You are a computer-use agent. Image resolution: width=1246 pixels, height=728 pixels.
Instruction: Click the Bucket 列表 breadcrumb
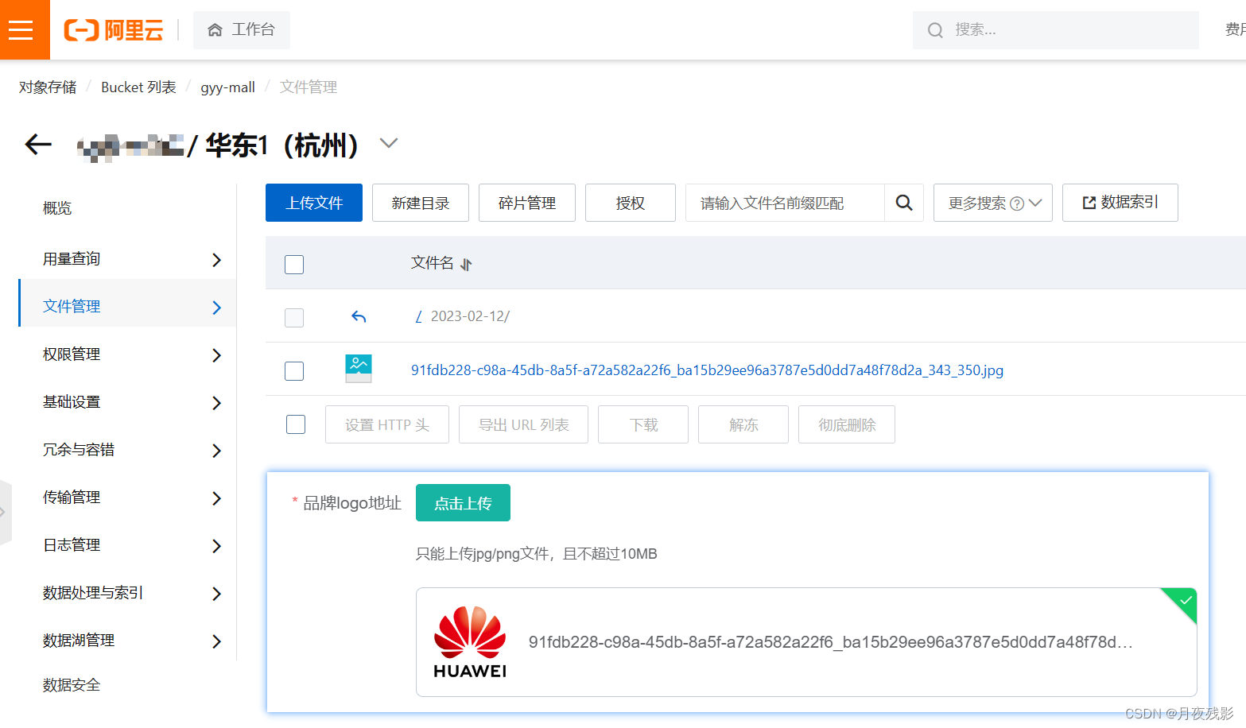coord(138,87)
